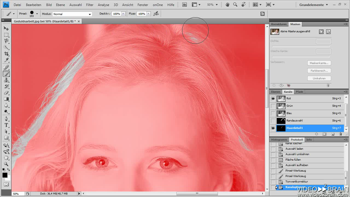350x197 pixels.
Task: Switch to the Korrekturen tab
Action: click(x=279, y=24)
